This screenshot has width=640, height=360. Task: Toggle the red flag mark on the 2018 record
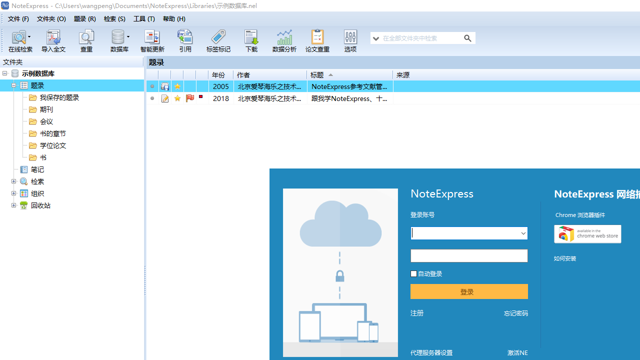tap(189, 98)
